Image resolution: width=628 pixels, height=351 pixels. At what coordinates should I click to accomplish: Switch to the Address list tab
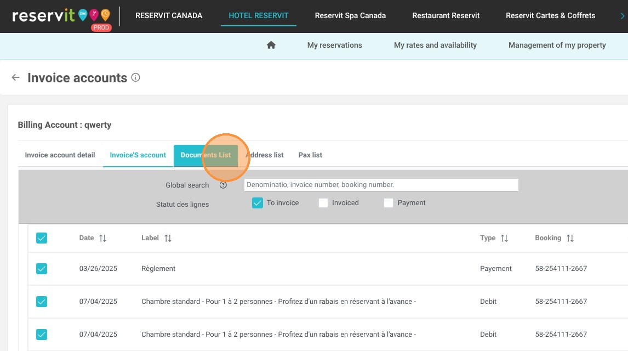pyautogui.click(x=265, y=155)
